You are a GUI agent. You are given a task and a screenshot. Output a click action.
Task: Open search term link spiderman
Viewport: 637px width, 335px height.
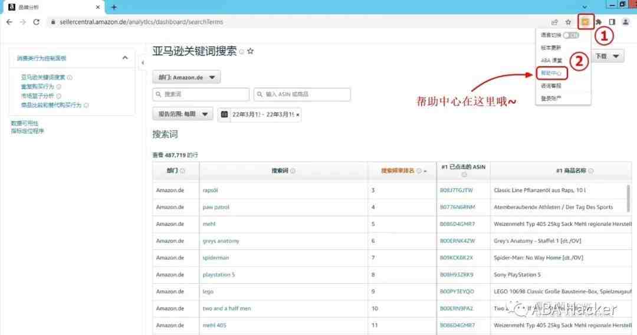[x=216, y=258]
